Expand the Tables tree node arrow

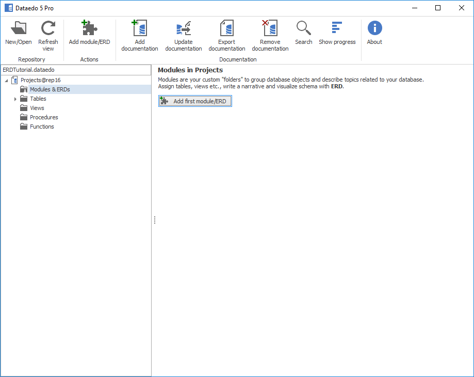[15, 99]
